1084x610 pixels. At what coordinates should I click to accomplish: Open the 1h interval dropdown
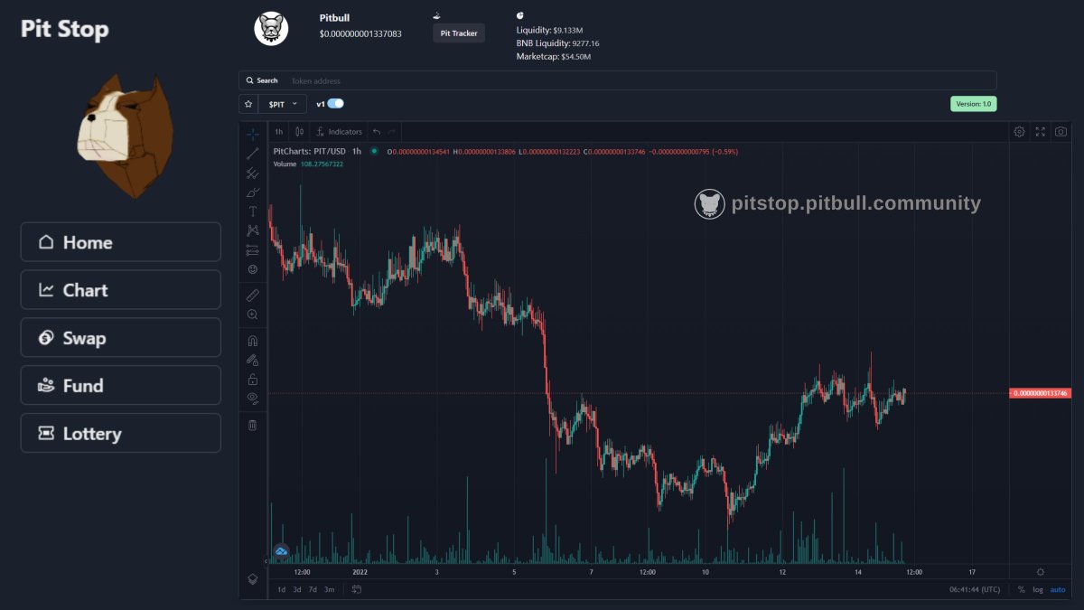click(278, 132)
